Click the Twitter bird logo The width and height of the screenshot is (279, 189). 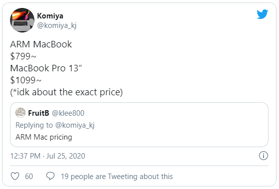(262, 14)
